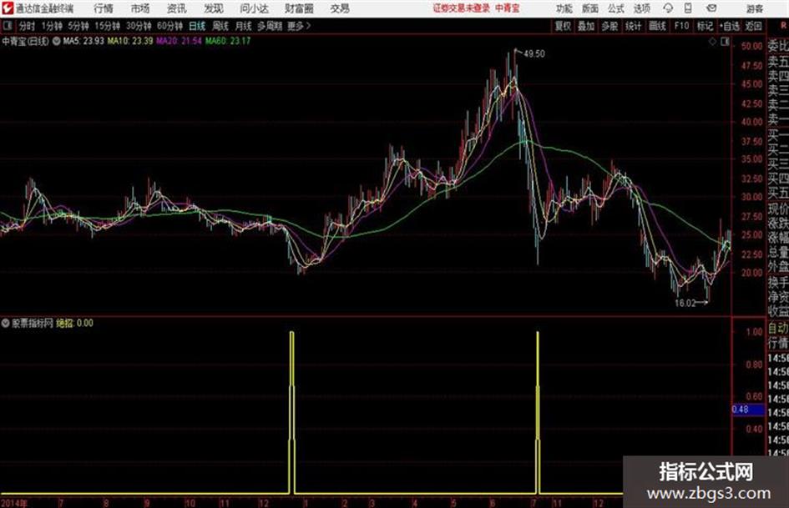Click the customer service headset icon

[x=668, y=8]
